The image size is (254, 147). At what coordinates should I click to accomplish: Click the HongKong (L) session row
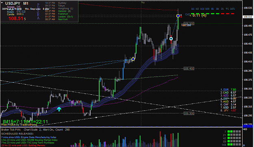point(59,9)
